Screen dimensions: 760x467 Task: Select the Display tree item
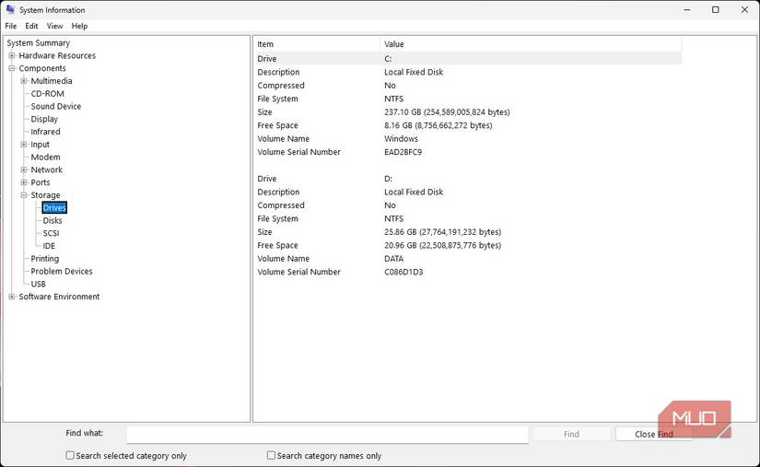coord(44,119)
